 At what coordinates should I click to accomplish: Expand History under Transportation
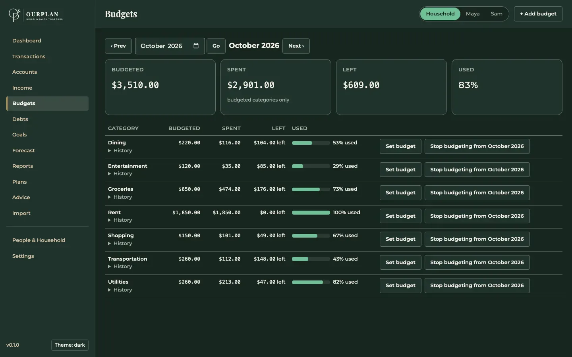pos(120,267)
